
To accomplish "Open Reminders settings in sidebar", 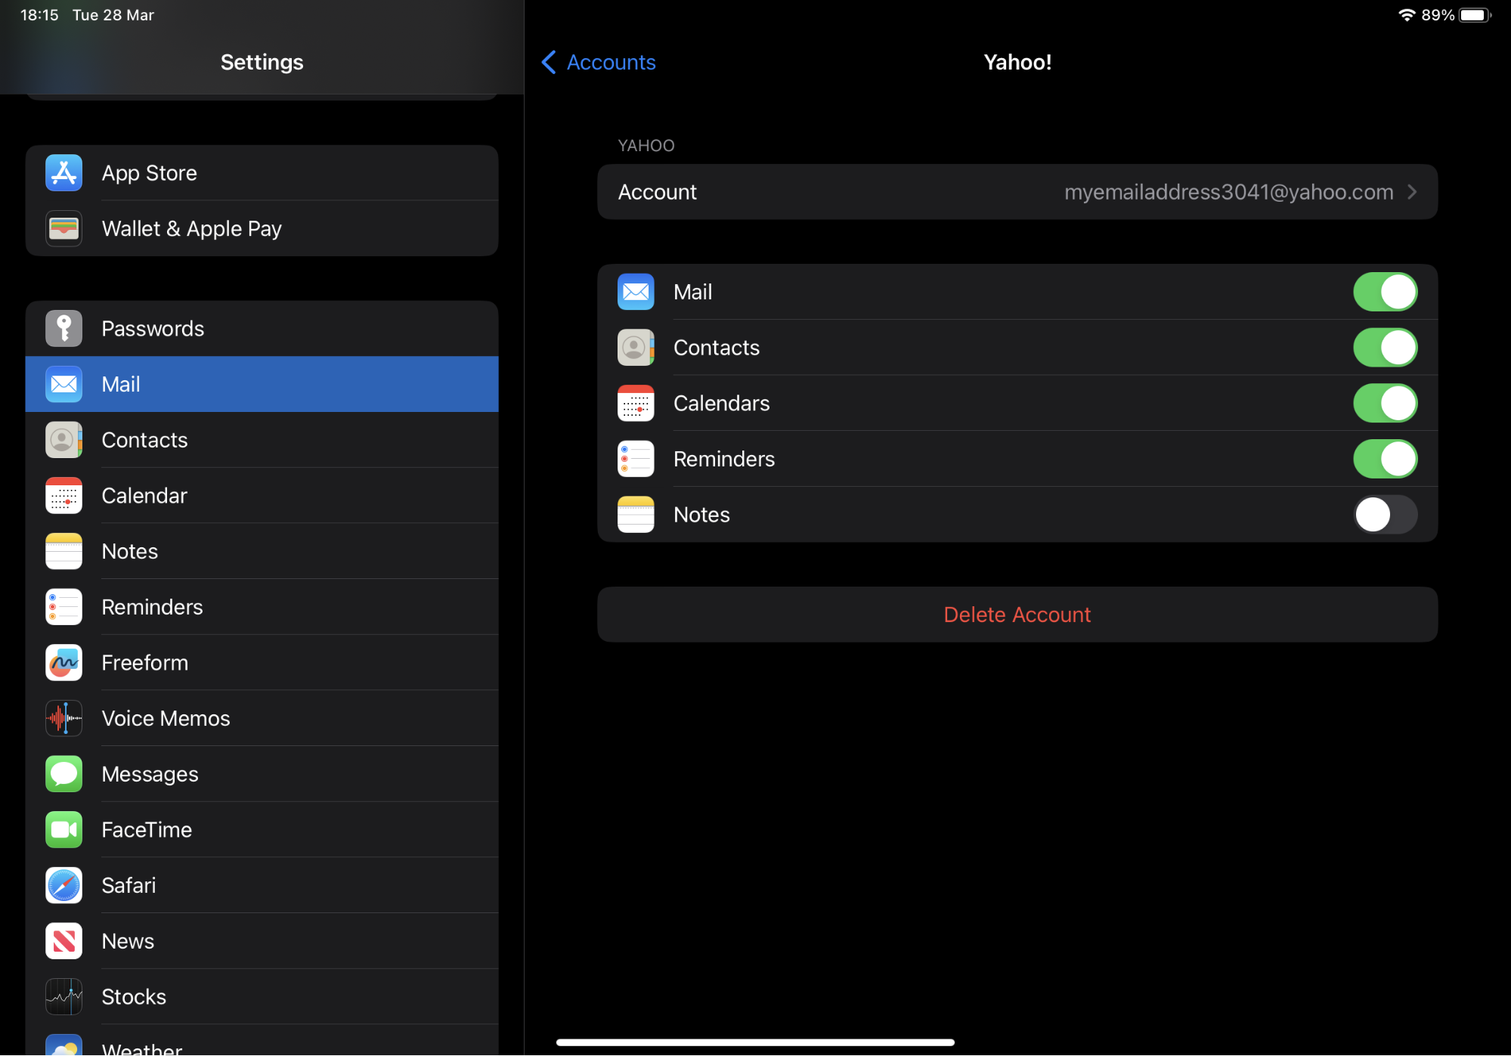I will (262, 607).
